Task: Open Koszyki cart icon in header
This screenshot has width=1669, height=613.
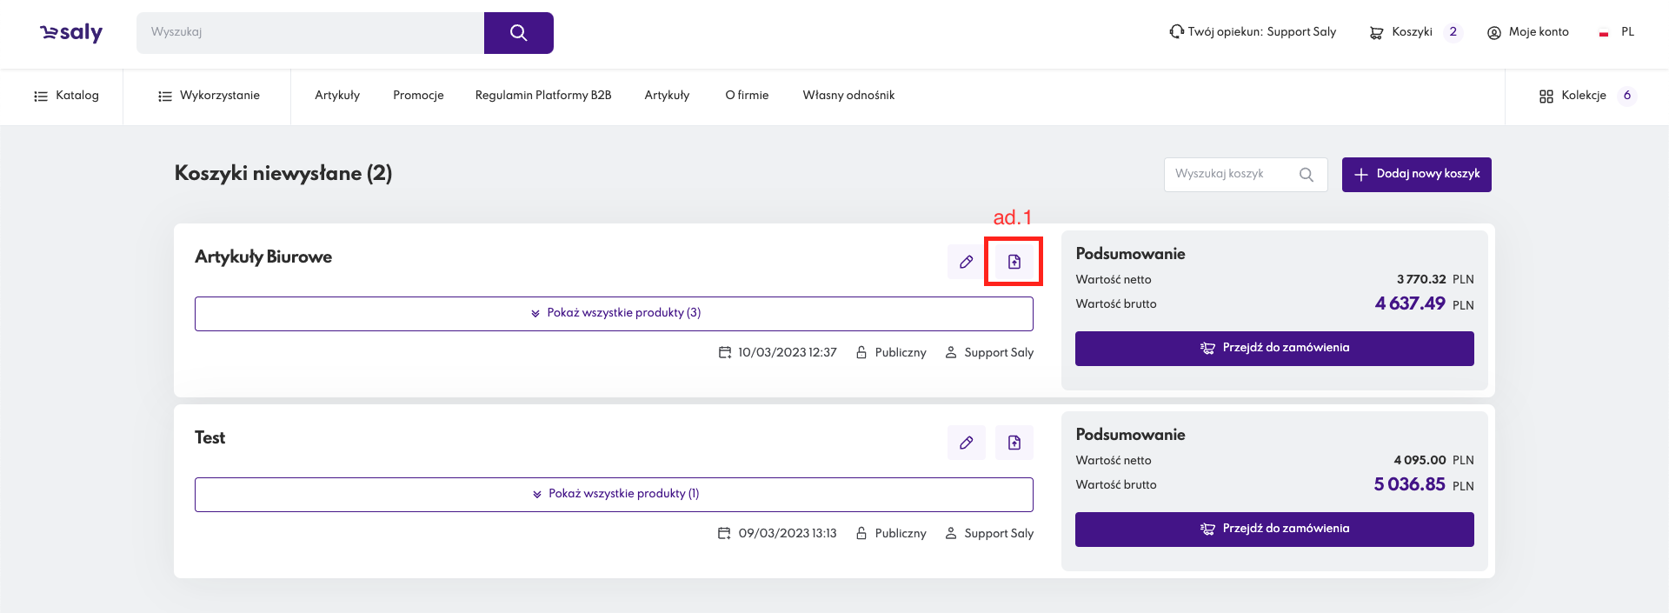Action: [x=1376, y=32]
